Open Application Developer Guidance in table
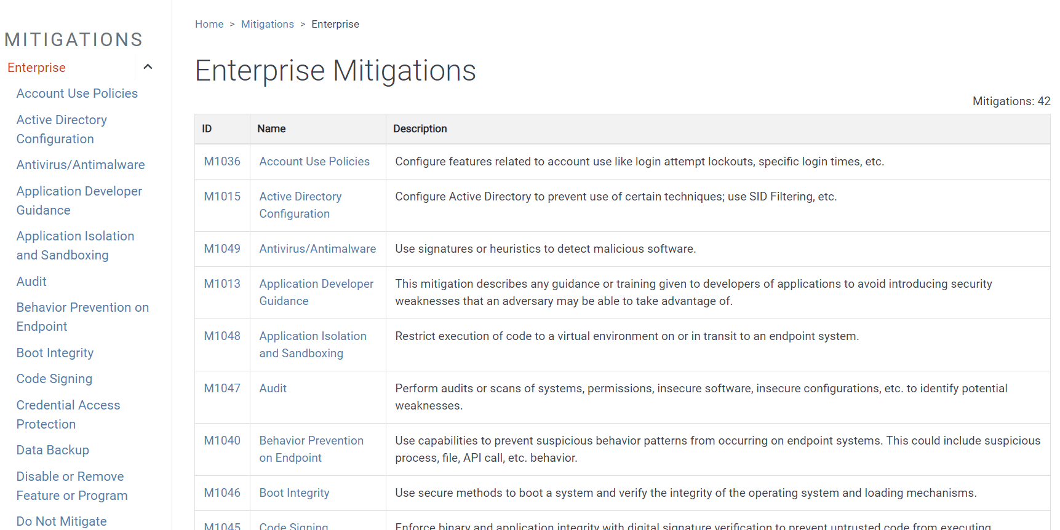 tap(316, 292)
